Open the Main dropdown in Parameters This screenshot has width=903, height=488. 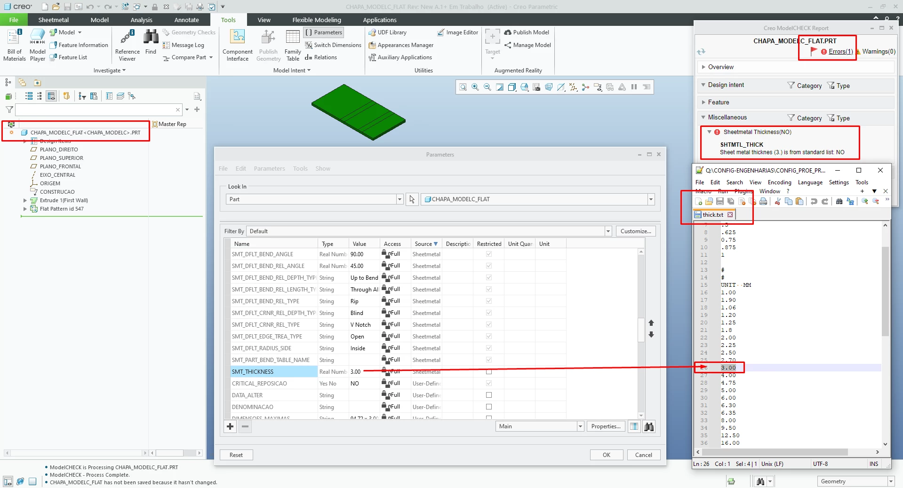click(580, 426)
